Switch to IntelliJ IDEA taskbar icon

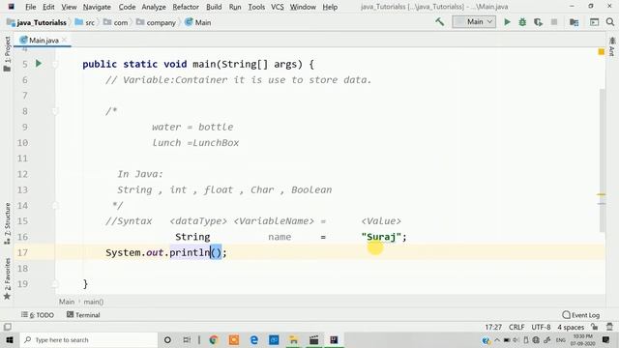334,339
